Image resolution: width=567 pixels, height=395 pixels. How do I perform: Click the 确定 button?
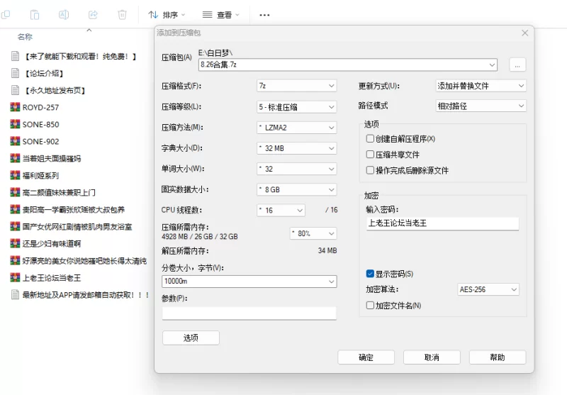pos(366,357)
